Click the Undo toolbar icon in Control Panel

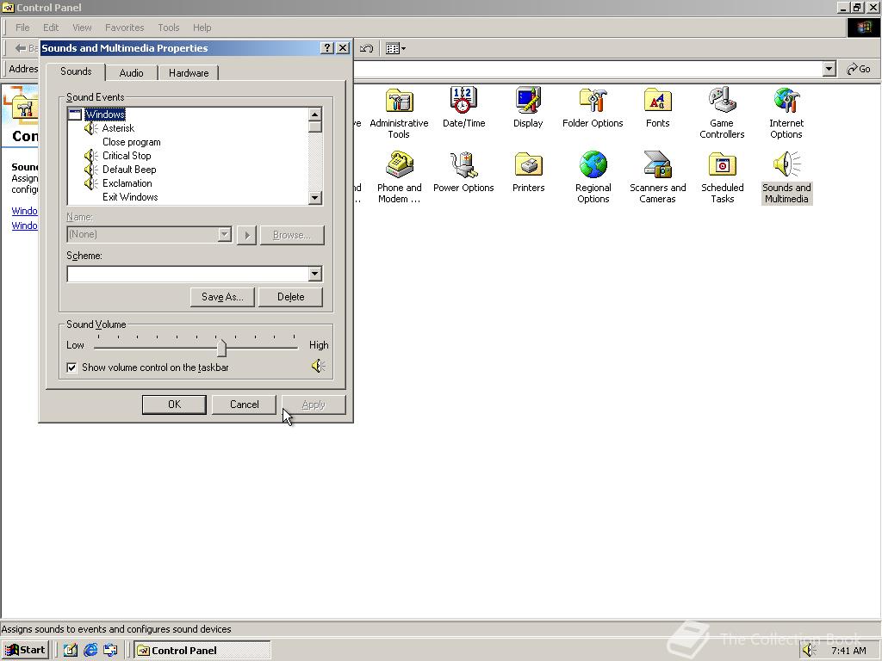(366, 48)
